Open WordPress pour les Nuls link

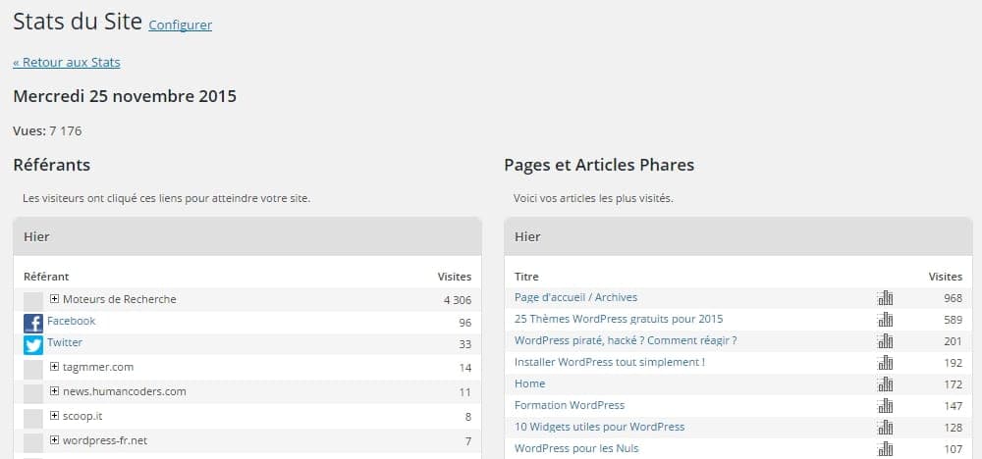tap(576, 448)
